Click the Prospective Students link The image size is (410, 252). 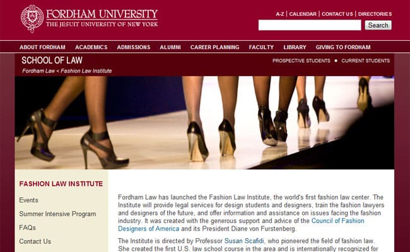pyautogui.click(x=302, y=60)
